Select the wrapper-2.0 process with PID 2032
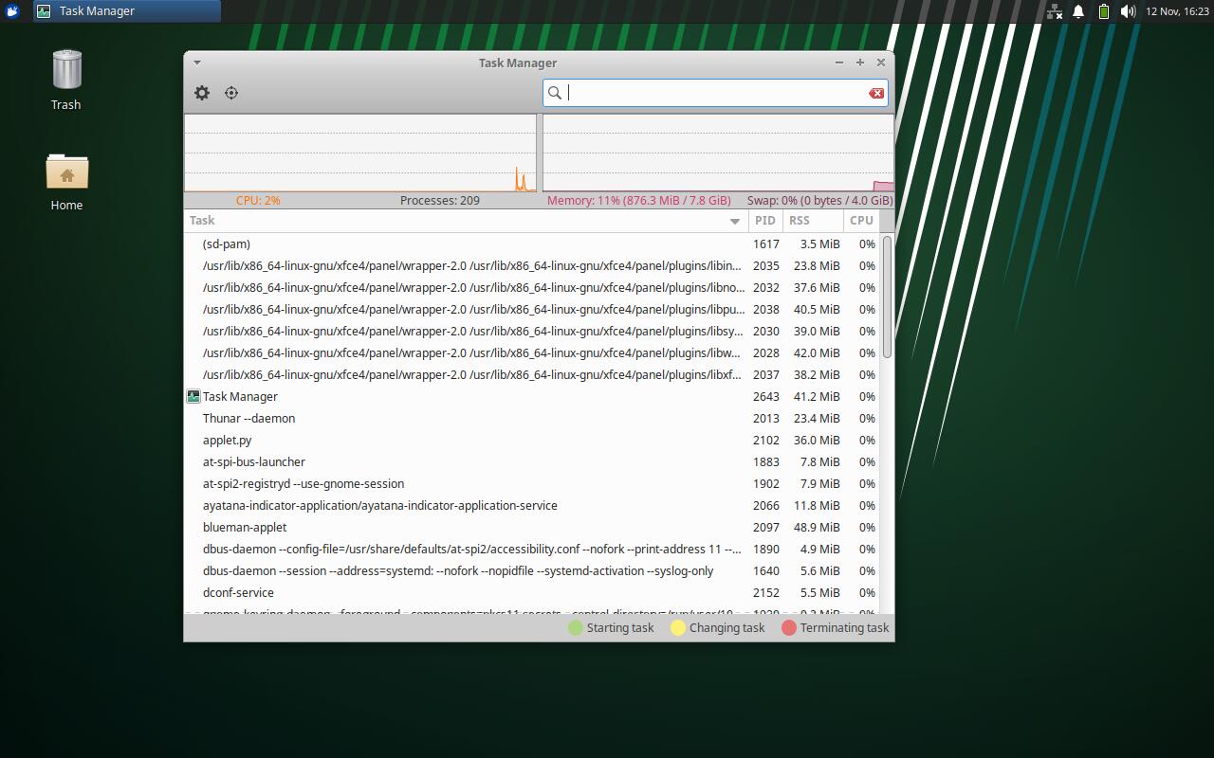Image resolution: width=1214 pixels, height=758 pixels. coord(532,288)
